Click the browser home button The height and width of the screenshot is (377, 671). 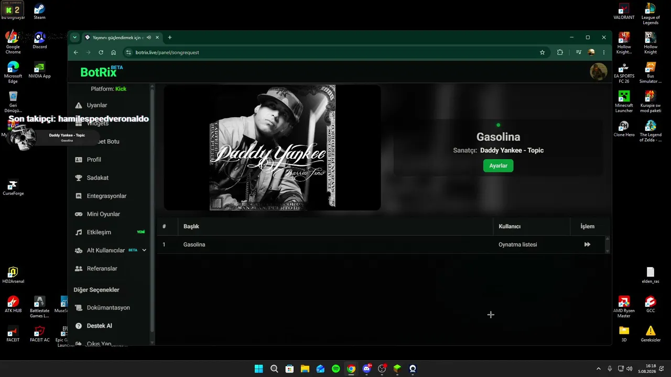(113, 52)
